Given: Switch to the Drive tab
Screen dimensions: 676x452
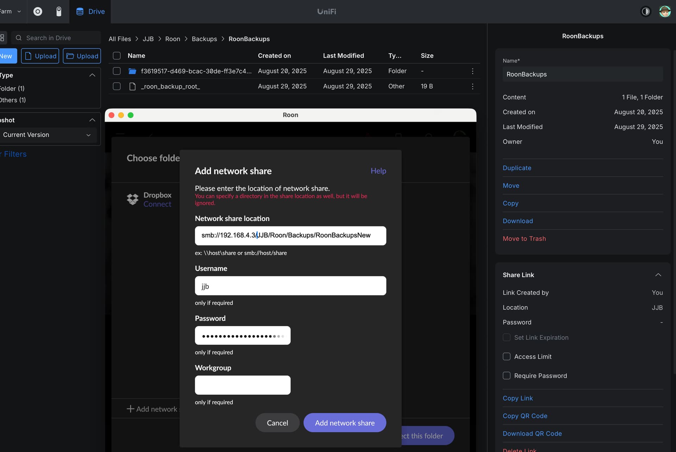Looking at the screenshot, I should 90,12.
